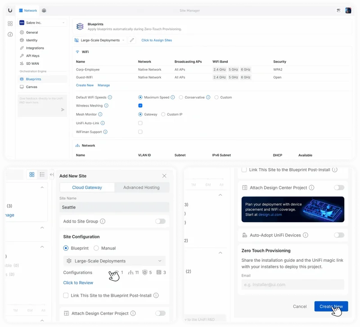Show info for Wireless Meshing
Screen dimensions: 360x327
[106, 106]
